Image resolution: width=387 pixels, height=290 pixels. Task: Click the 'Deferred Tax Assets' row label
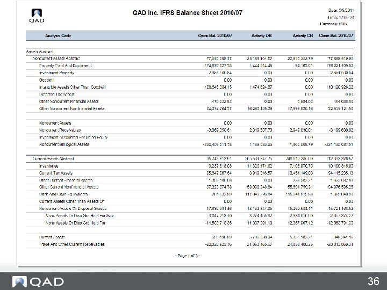pos(56,95)
